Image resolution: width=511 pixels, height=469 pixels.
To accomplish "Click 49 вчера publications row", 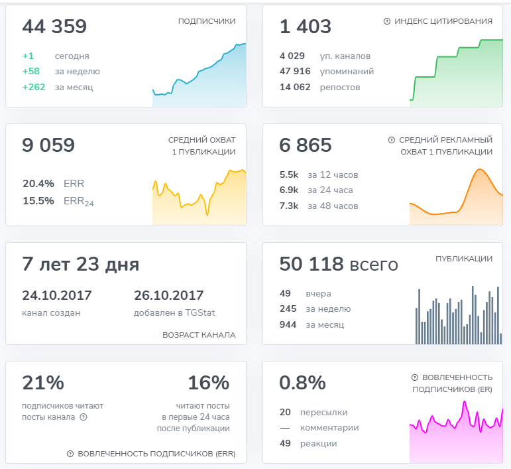I will click(305, 293).
